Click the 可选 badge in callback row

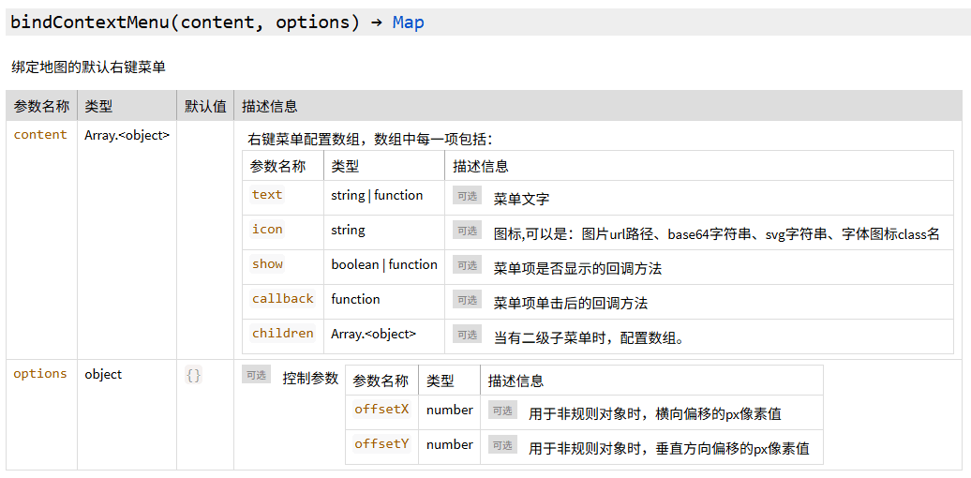tap(467, 300)
